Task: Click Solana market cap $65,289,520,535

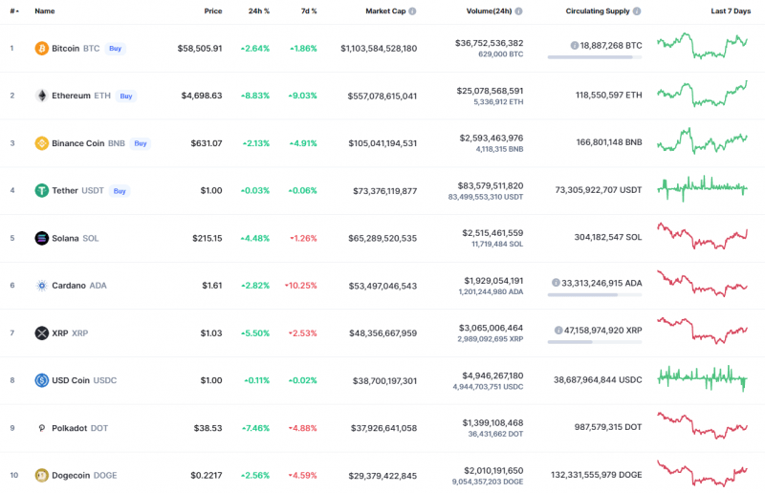Action: coord(382,239)
